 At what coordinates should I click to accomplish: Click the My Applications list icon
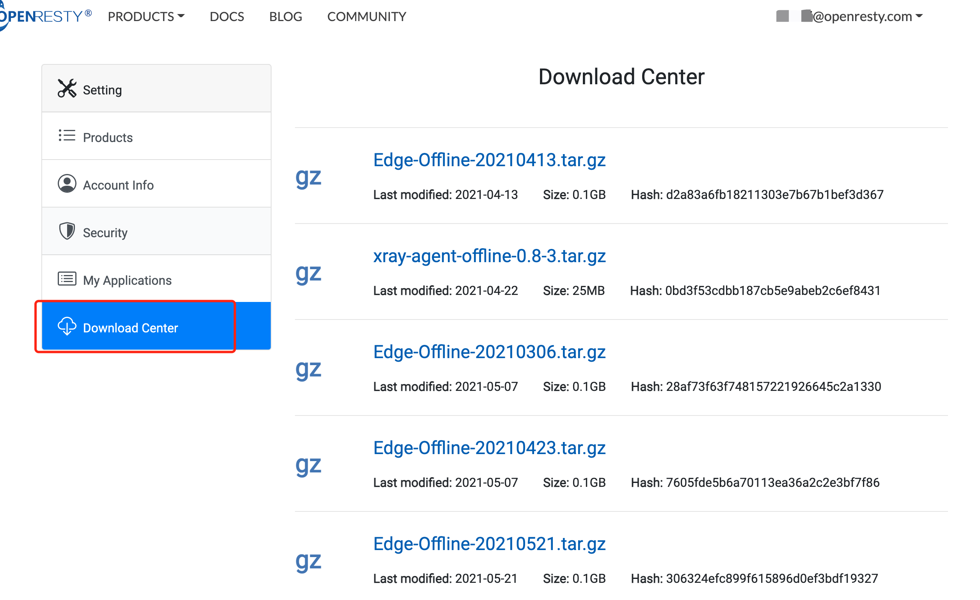(67, 279)
